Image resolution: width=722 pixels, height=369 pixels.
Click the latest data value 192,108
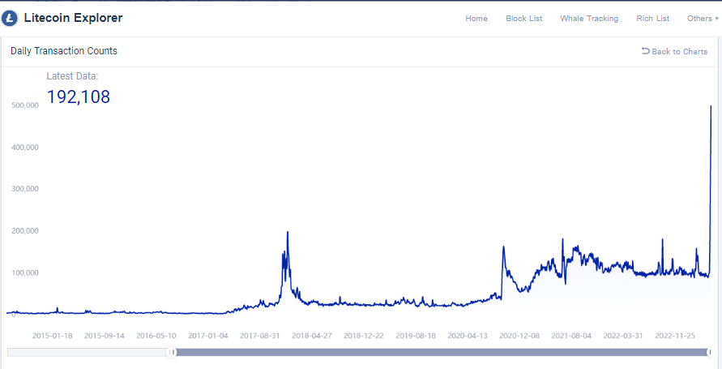coord(78,97)
